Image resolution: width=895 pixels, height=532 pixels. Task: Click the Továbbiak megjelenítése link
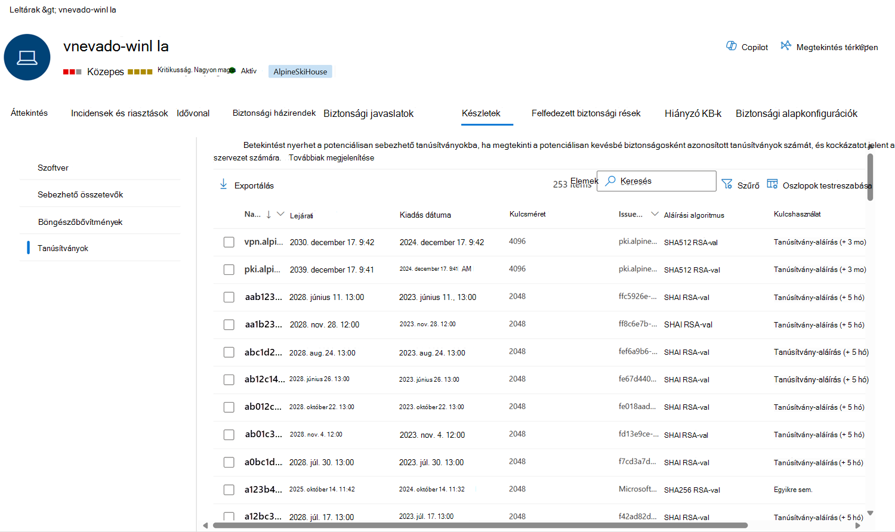(332, 157)
